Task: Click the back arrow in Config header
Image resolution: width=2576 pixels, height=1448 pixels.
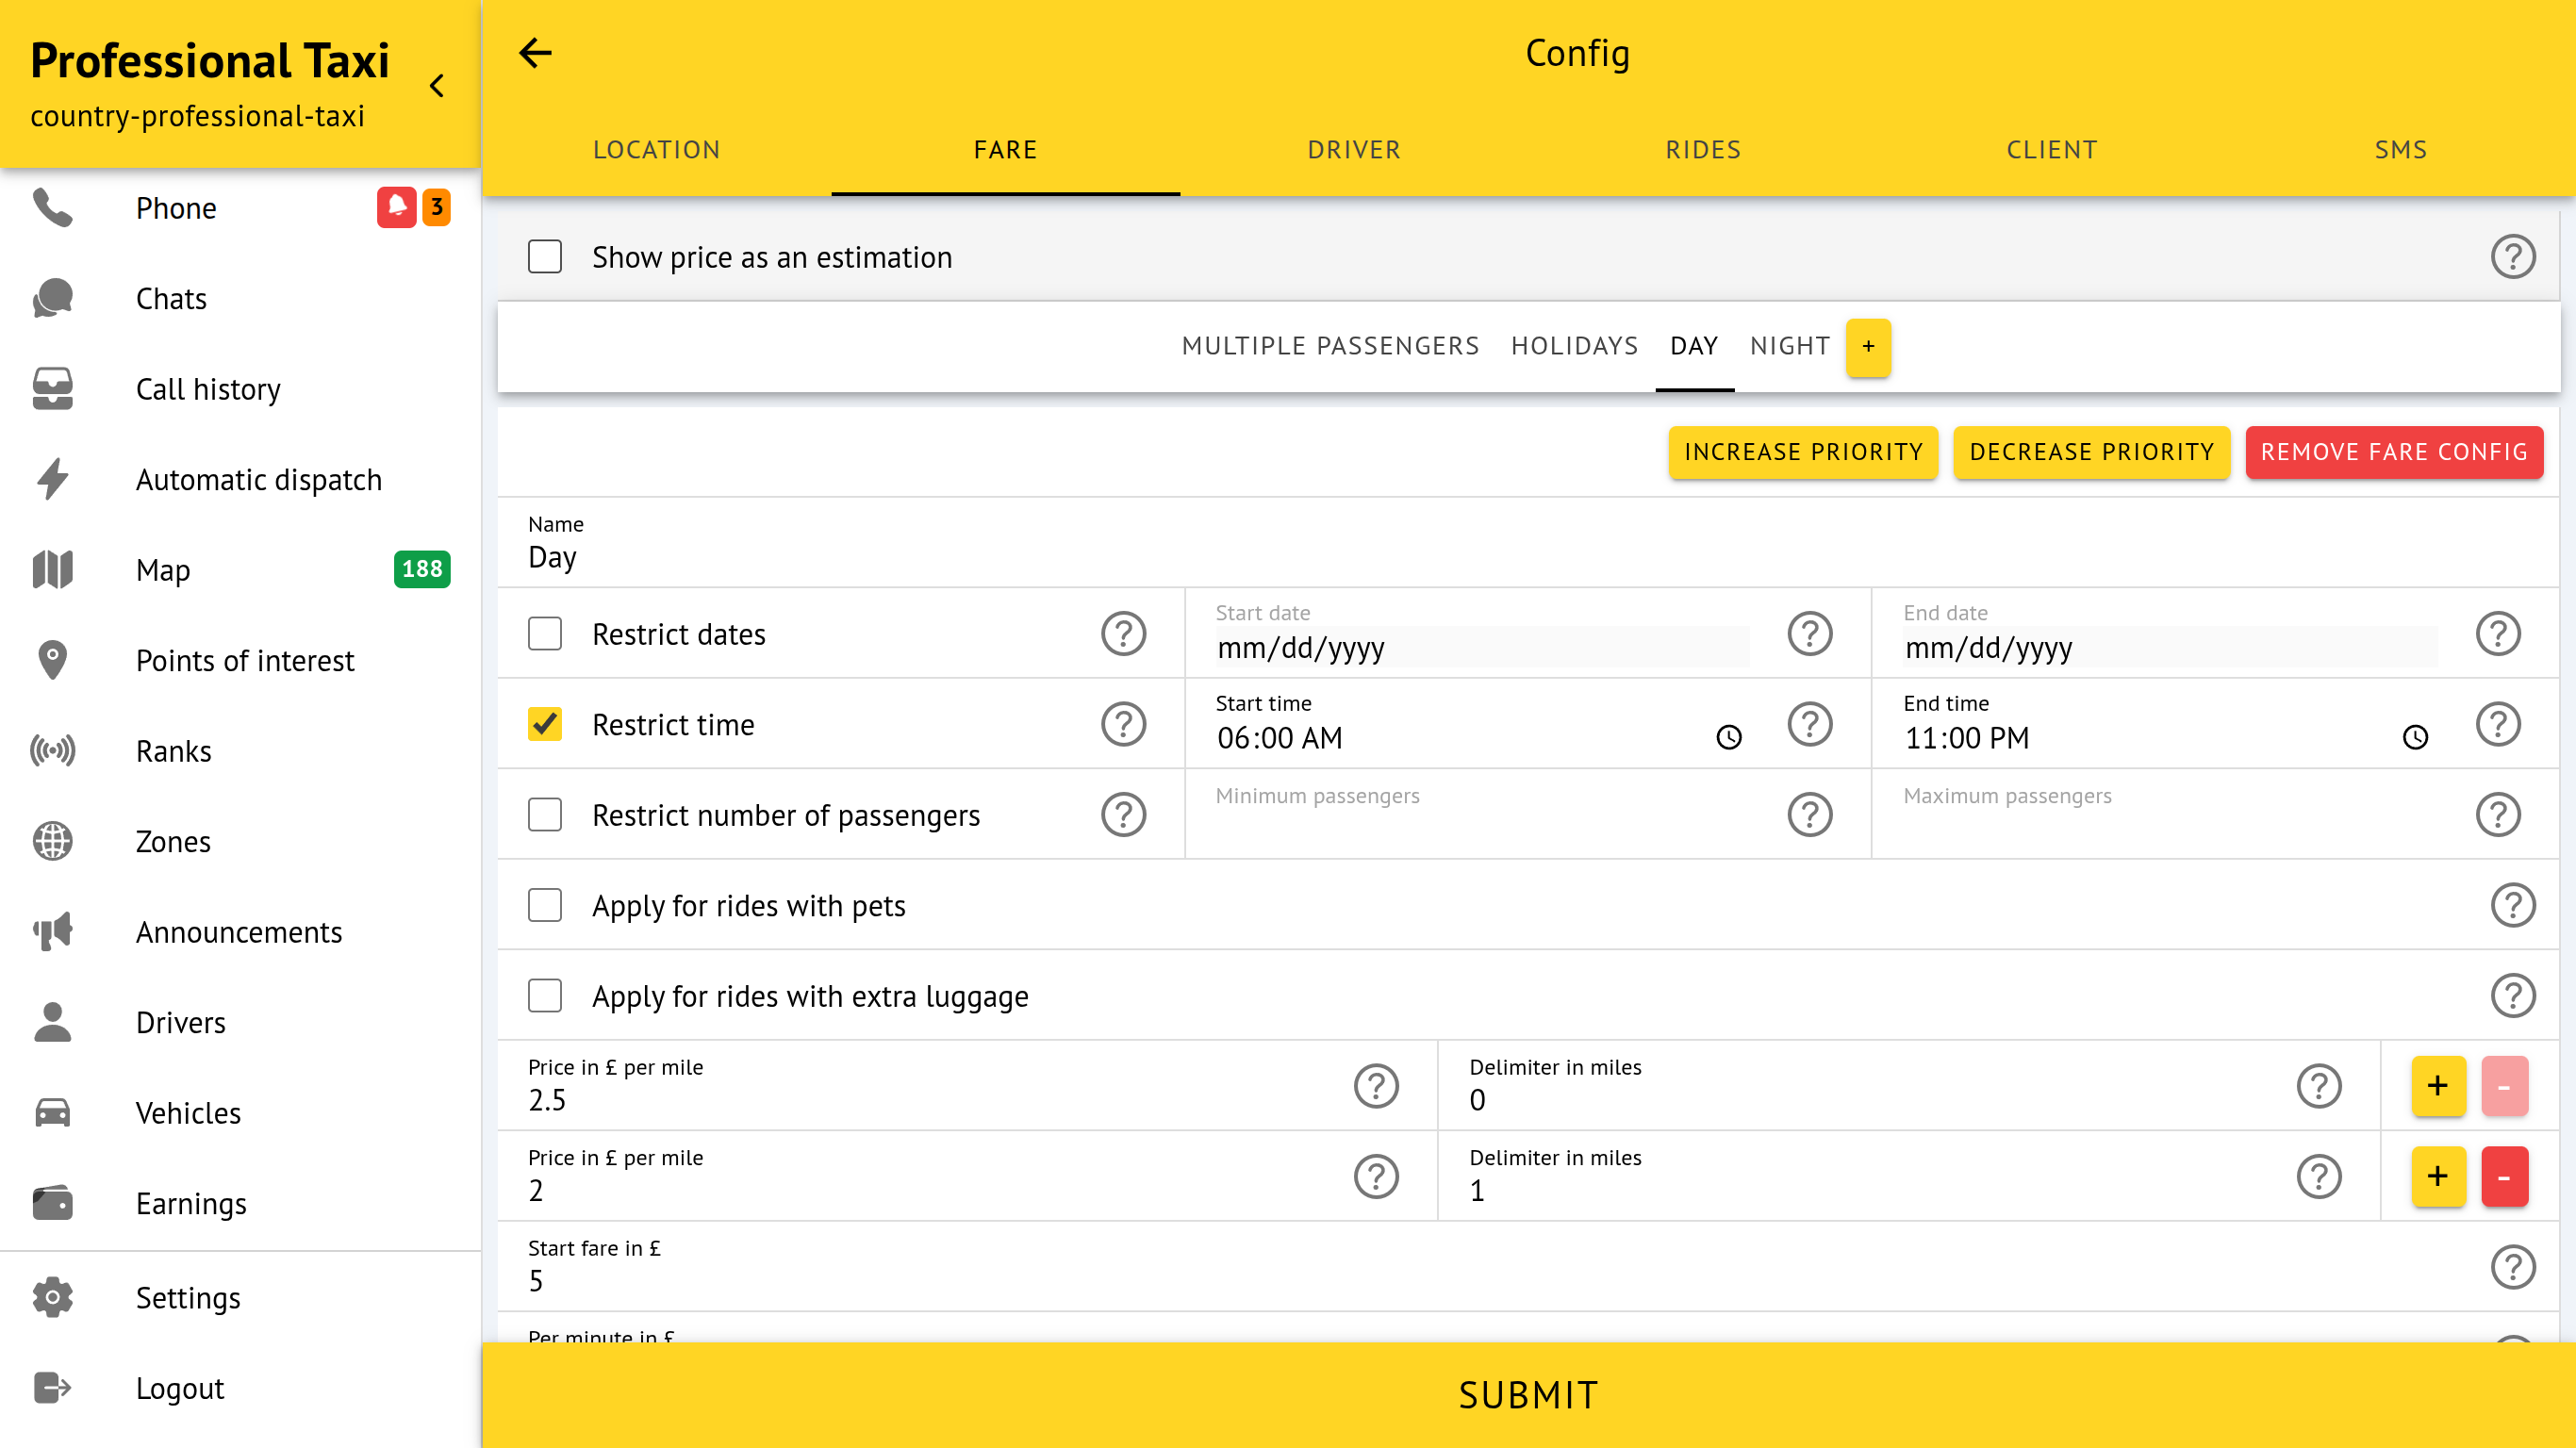Action: [535, 53]
